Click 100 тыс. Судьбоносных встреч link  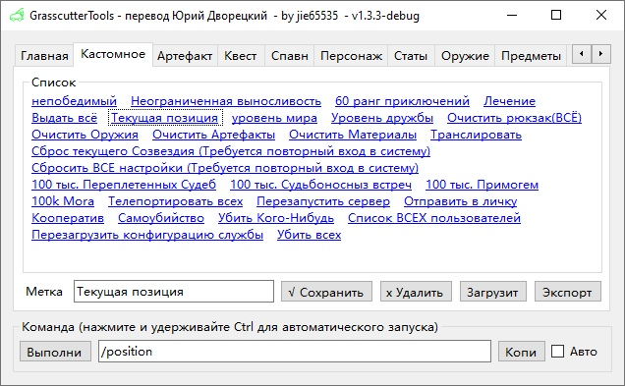point(320,185)
